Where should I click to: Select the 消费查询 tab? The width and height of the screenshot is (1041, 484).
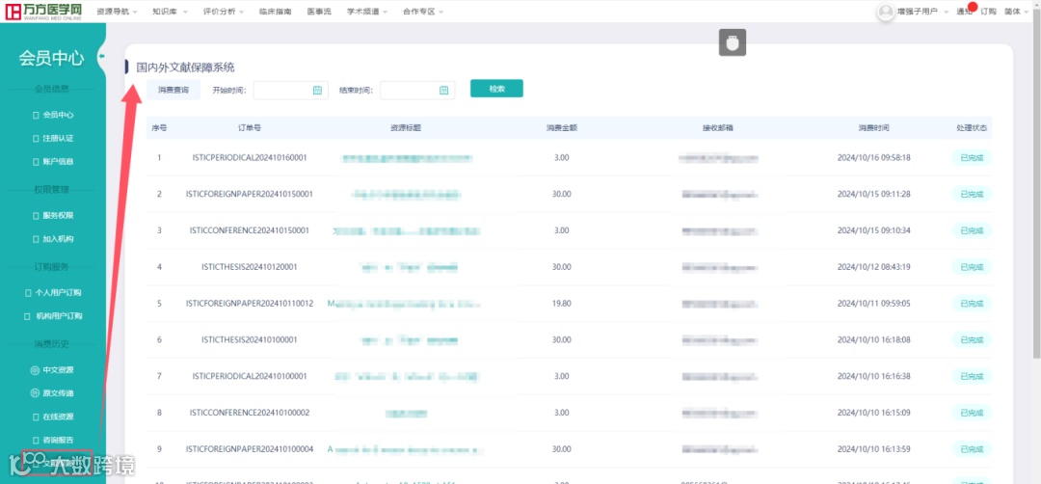click(x=173, y=91)
